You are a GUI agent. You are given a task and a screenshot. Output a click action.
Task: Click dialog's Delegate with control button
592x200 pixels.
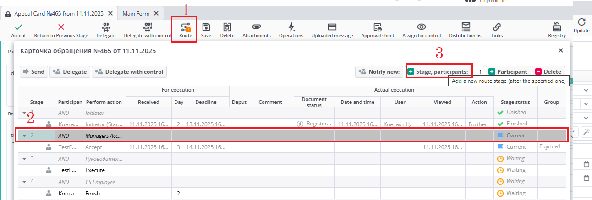click(x=129, y=72)
